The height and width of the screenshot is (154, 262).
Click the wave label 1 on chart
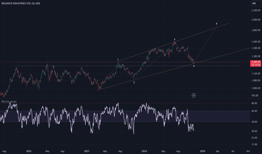click(118, 60)
